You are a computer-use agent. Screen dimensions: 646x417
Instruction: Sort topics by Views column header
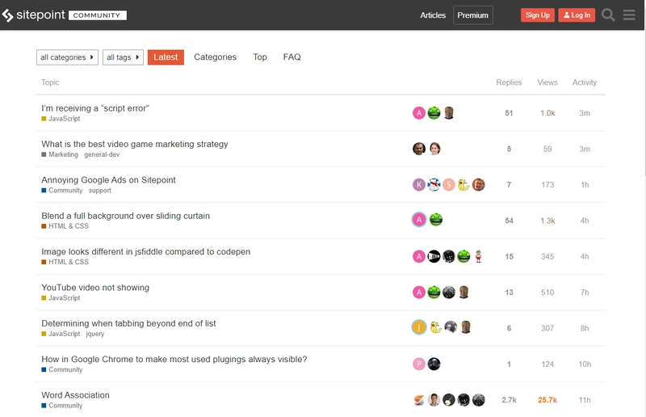click(x=547, y=82)
